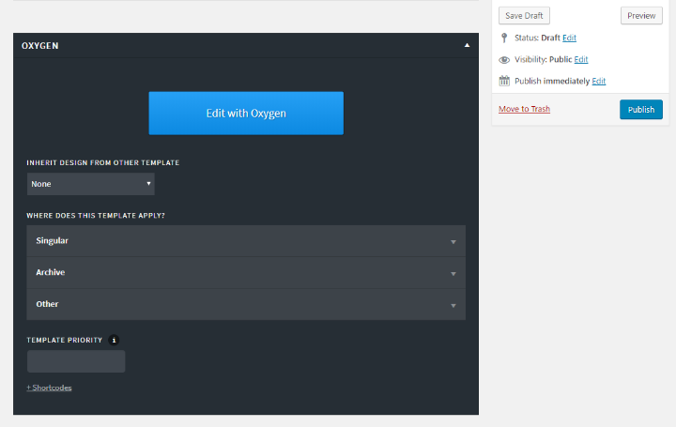
Task: Focus the Template Priority input field
Action: click(76, 361)
